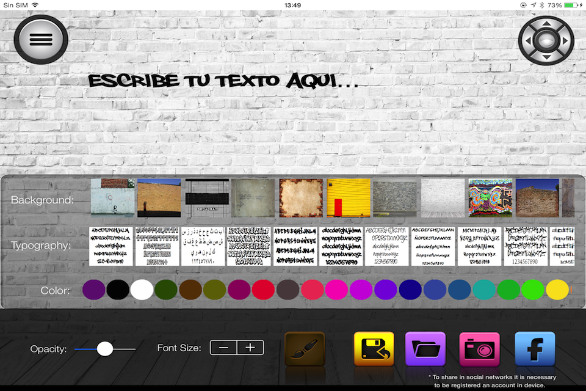Click the right arrow on directional pad
Screen dimensions: 586x391
pyautogui.click(x=565, y=40)
